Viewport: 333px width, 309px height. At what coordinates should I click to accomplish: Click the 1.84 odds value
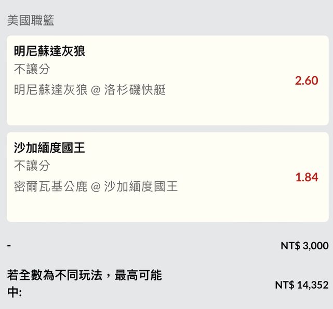(x=306, y=177)
